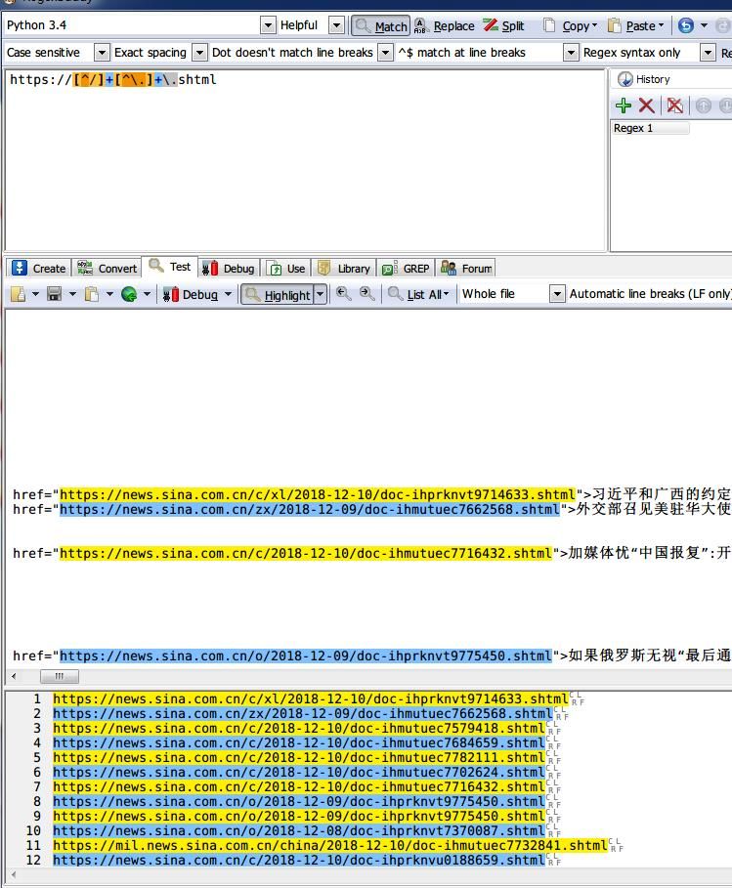Click the Debug button in Test toolbar
Viewport: 732px width, 888px height.
191,294
